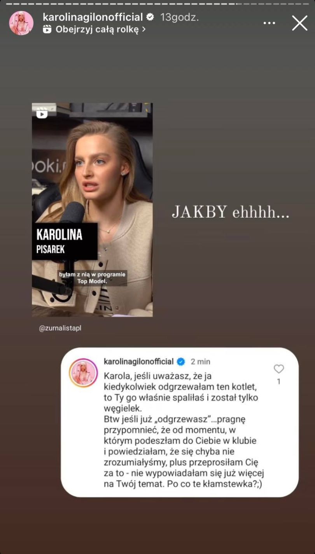Click the 13godz. story timestamp

[180, 17]
